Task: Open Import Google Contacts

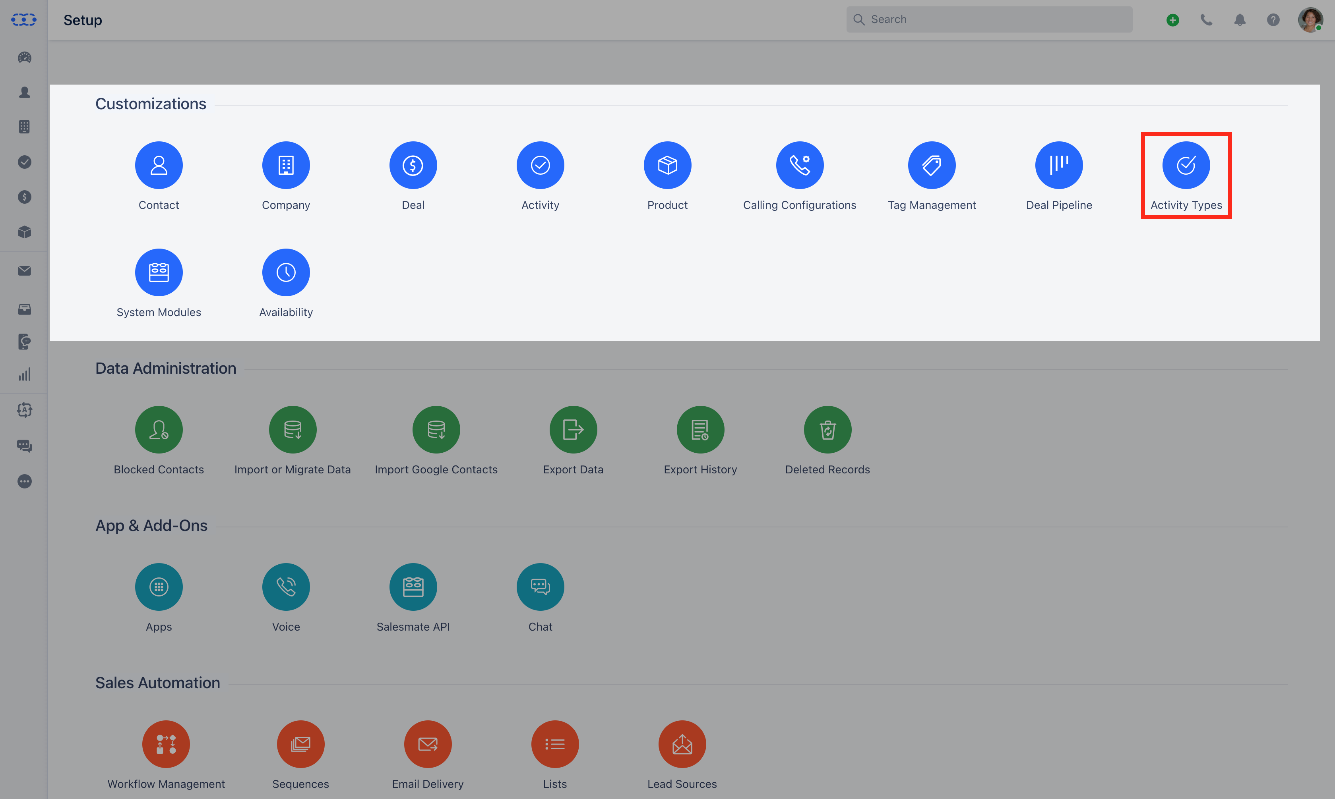Action: coord(436,430)
